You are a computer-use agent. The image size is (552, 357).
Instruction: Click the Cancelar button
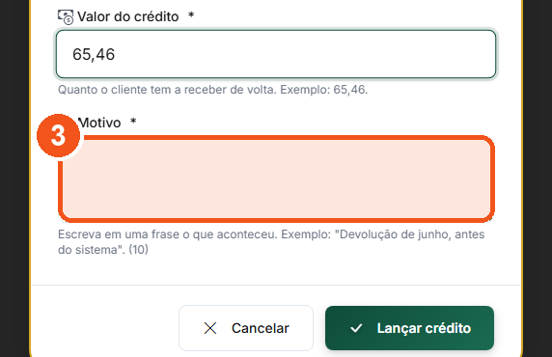(x=246, y=328)
